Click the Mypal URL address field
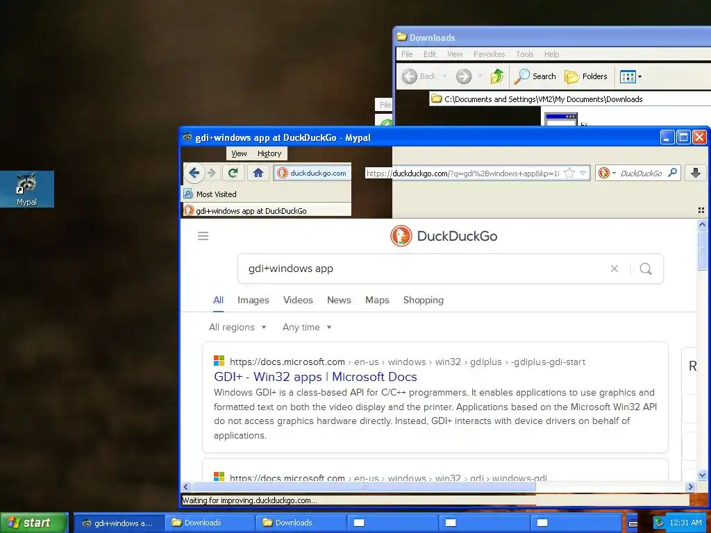This screenshot has width=711, height=533. [x=462, y=173]
